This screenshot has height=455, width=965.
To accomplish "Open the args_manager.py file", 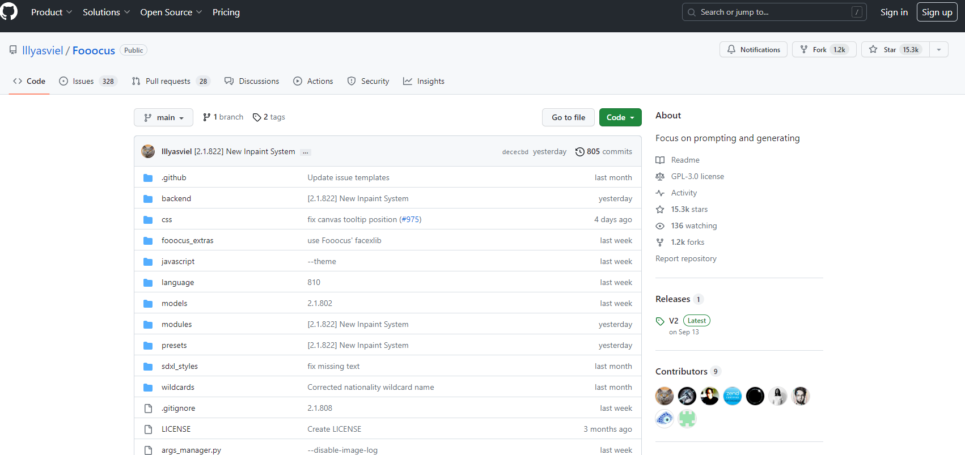I will click(x=191, y=450).
